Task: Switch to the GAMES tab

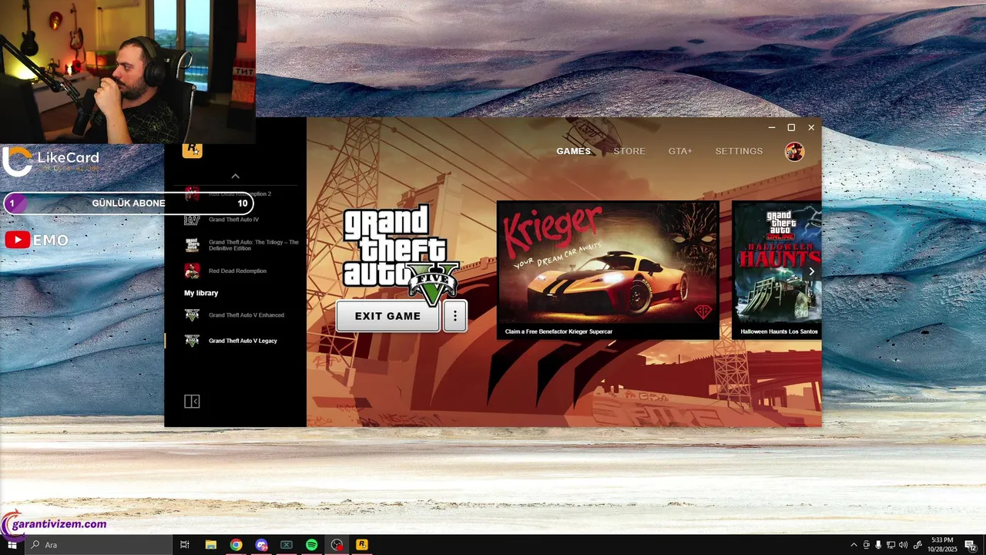Action: tap(574, 151)
